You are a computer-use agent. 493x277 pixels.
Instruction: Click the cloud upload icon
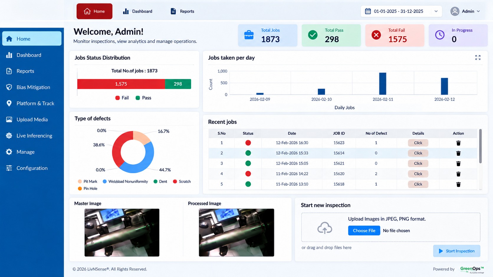click(x=325, y=228)
